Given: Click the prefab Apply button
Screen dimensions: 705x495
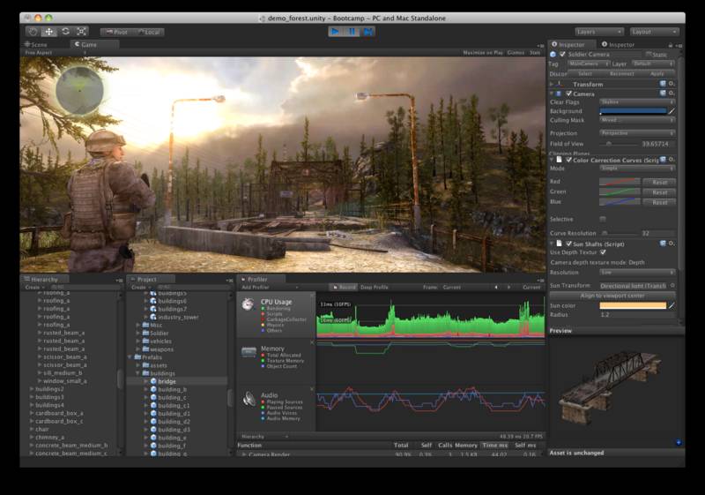Looking at the screenshot, I should pyautogui.click(x=657, y=74).
